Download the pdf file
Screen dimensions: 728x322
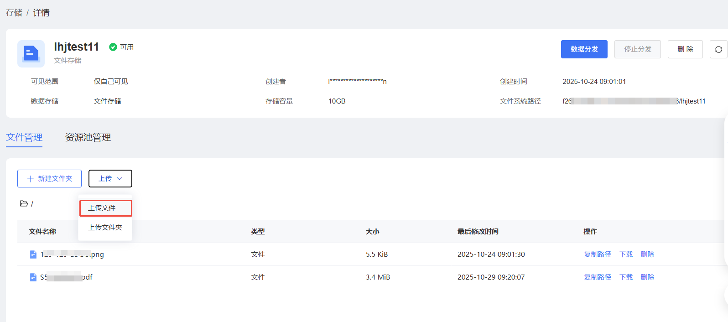click(626, 277)
